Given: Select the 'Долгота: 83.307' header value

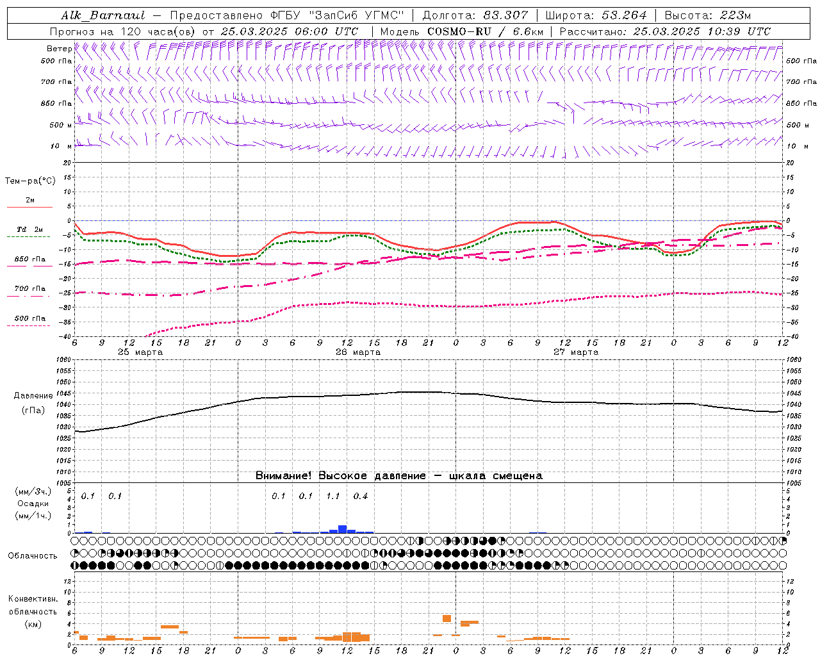Looking at the screenshot, I should tap(475, 15).
